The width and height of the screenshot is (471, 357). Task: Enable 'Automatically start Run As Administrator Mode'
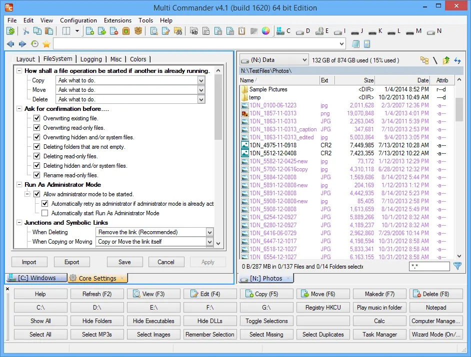click(45, 213)
